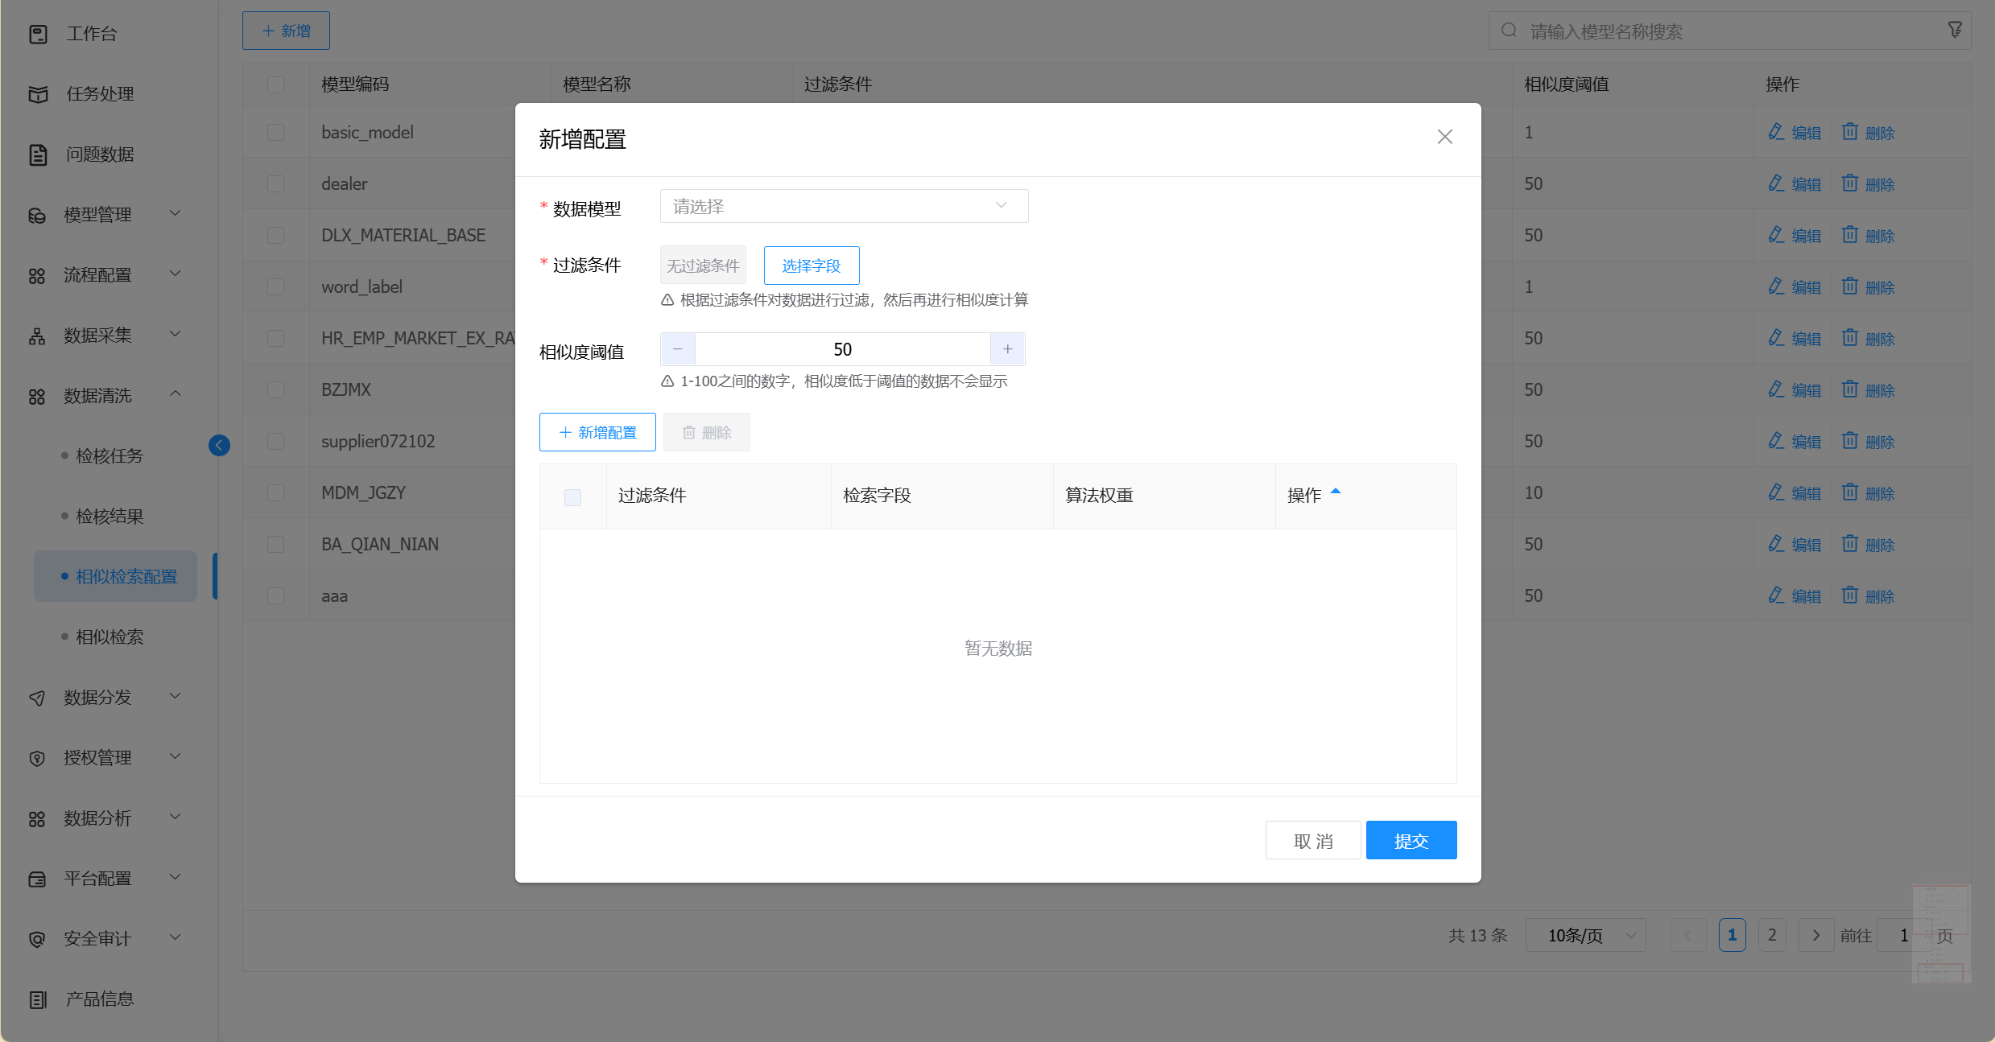Select the 检核任务 submenu item

[109, 456]
